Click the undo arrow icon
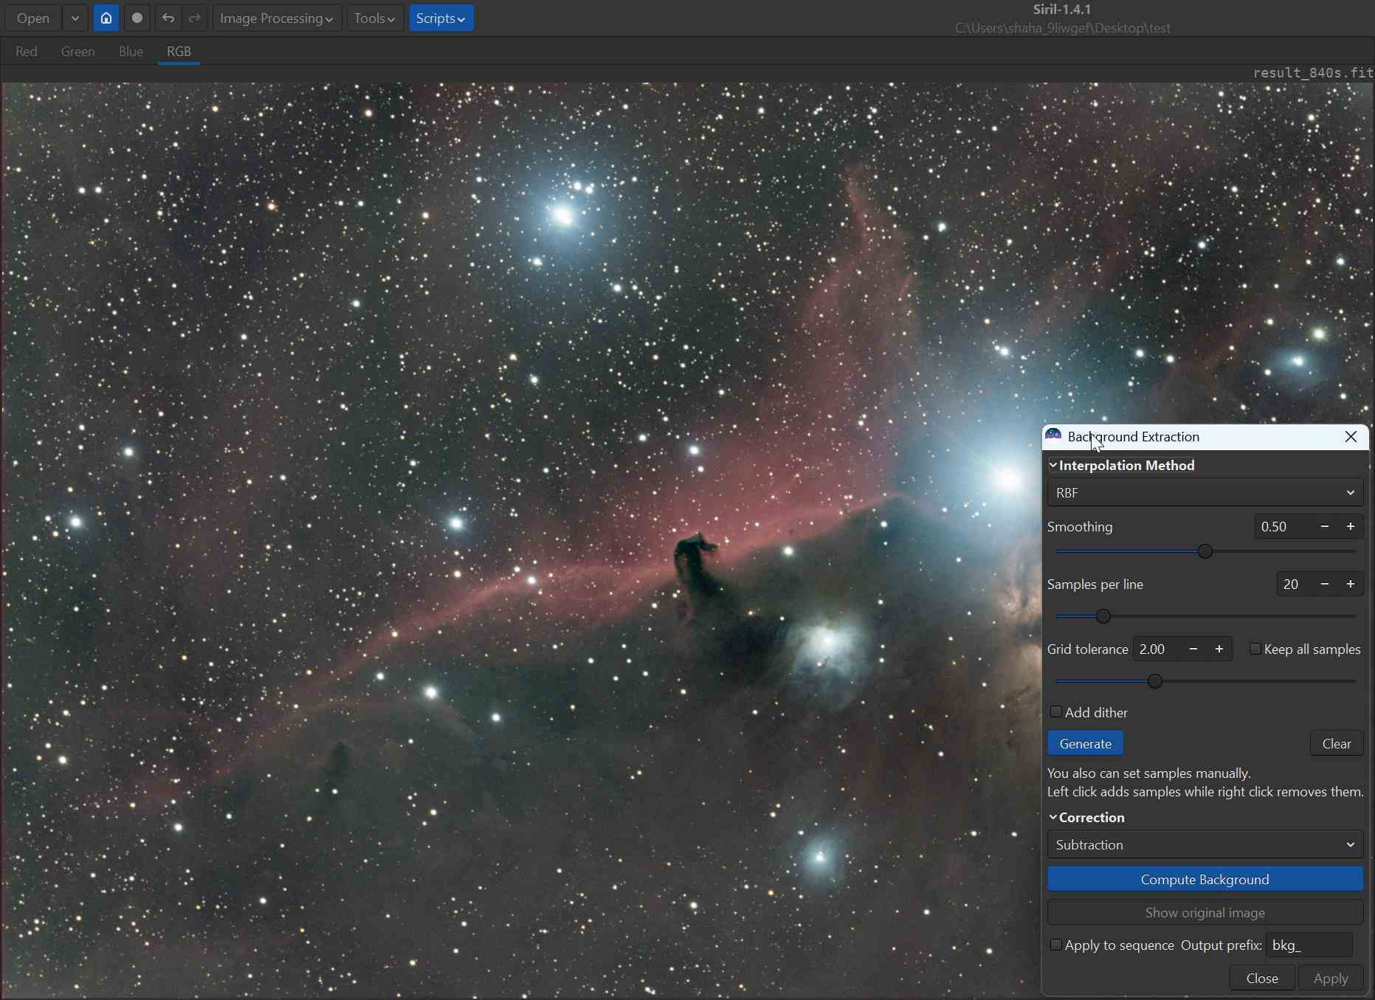This screenshot has width=1375, height=1000. [x=168, y=18]
